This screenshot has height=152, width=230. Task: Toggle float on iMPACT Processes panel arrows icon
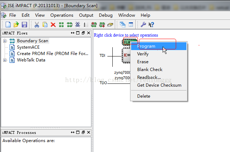[x=73, y=132]
